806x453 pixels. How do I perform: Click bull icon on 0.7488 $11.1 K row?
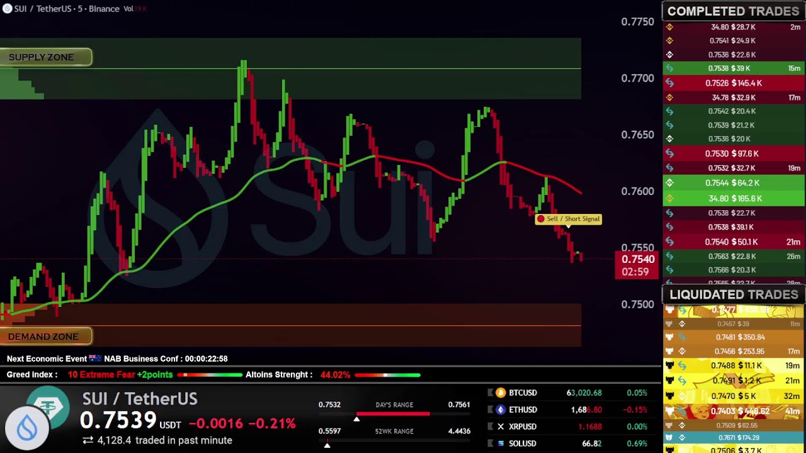tap(669, 366)
